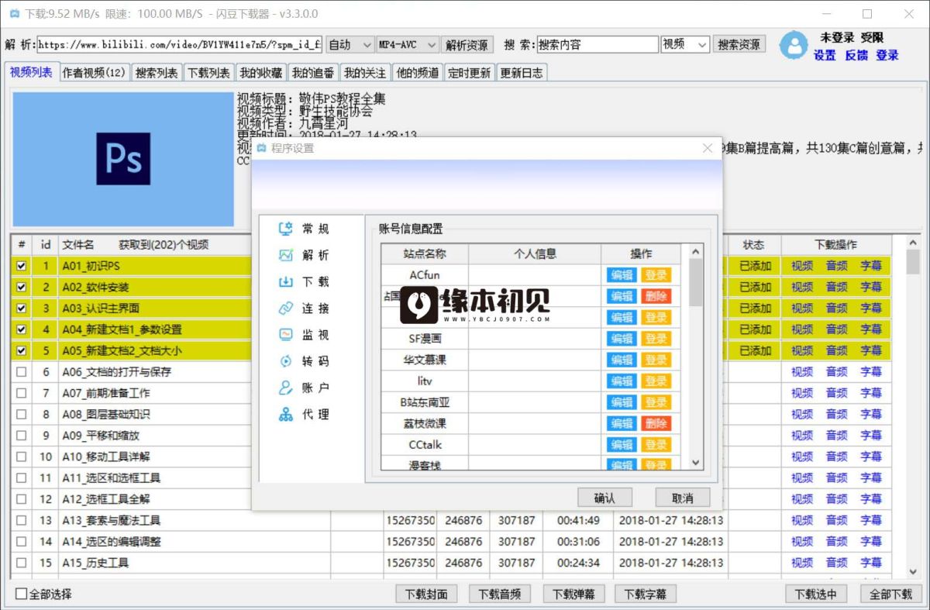Switch to the 作者视频(12) tab
This screenshot has width=930, height=610.
(x=94, y=73)
